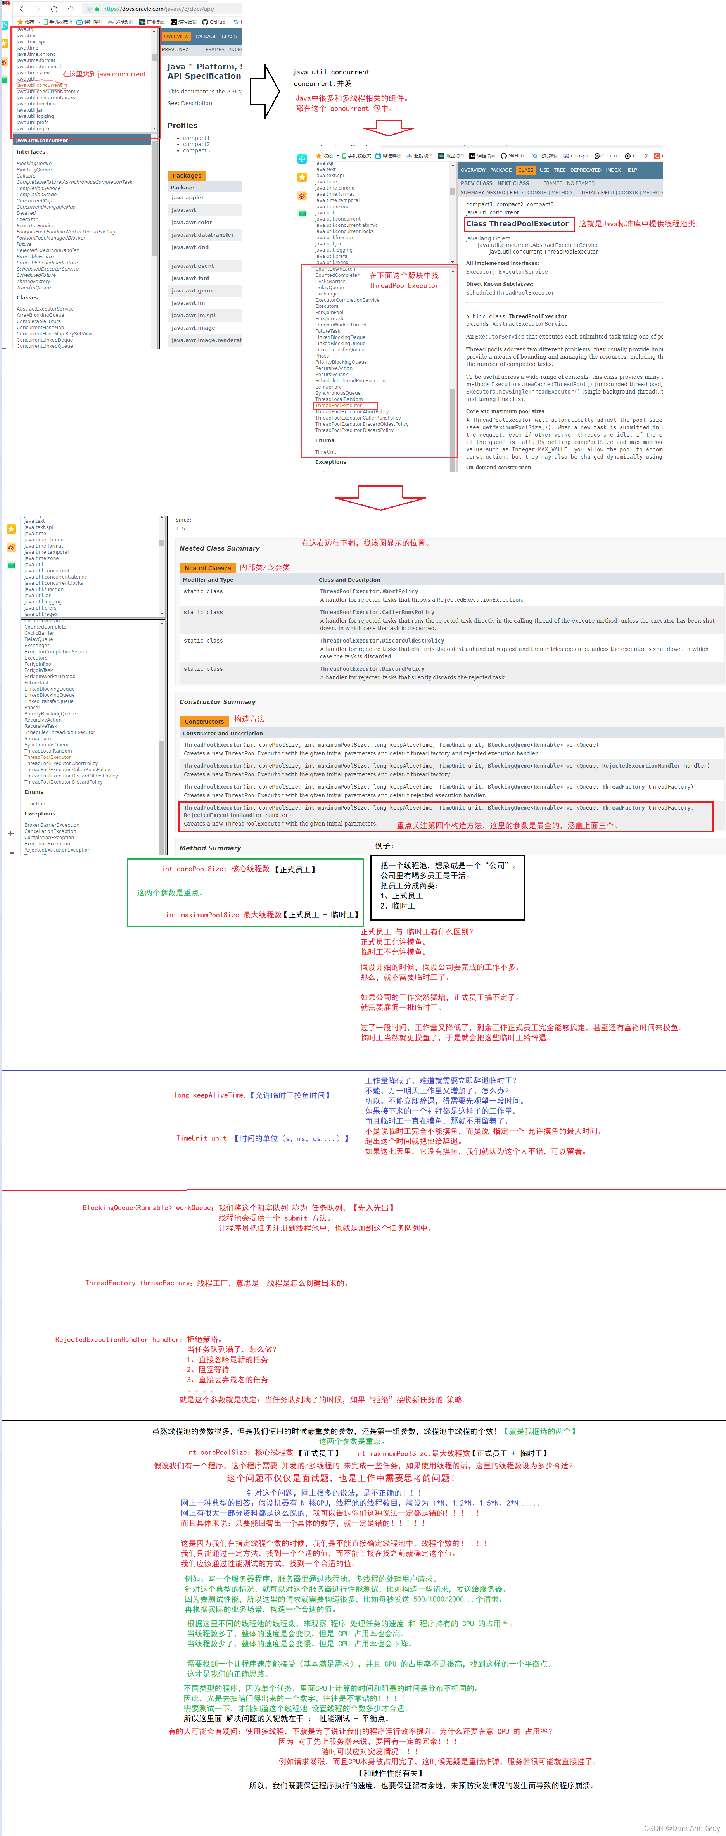Open RejectedExecutionException in the Exceptions list
The image size is (726, 1836).
57,850
